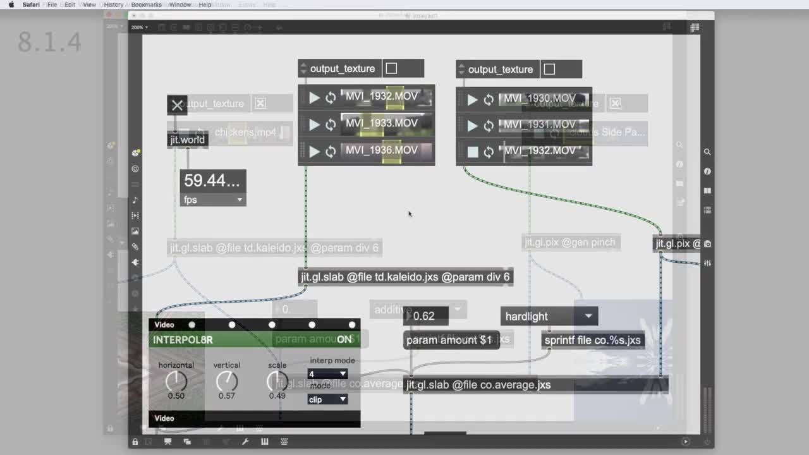This screenshot has height=455, width=809.
Task: Open the sequence/plug-in browser icon
Action: [135, 215]
